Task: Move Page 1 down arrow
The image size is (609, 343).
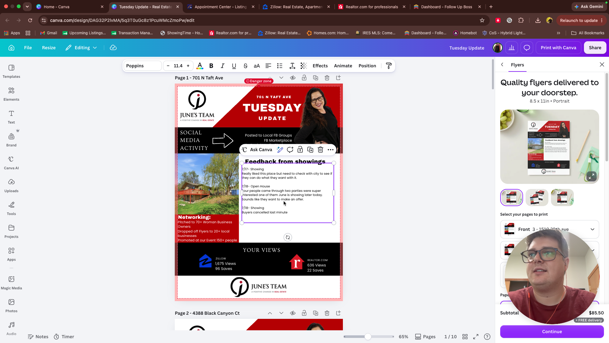Action: [281, 78]
